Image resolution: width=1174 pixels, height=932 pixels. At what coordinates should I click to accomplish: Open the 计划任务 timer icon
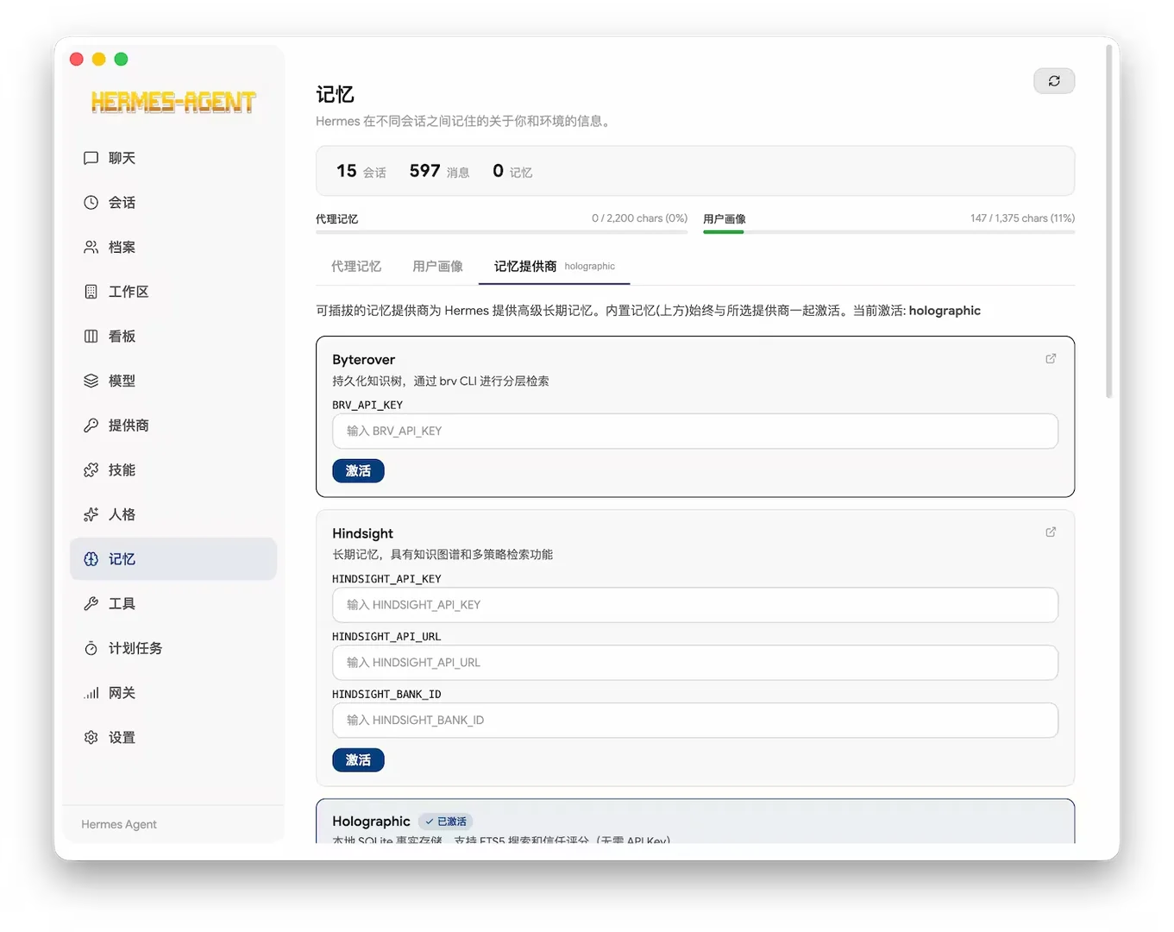pyautogui.click(x=91, y=648)
